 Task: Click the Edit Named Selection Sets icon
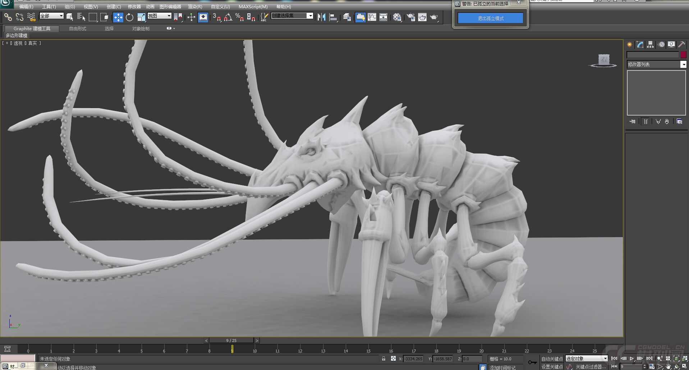(264, 17)
